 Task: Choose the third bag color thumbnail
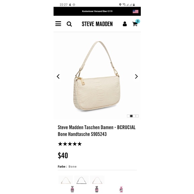point(97,180)
